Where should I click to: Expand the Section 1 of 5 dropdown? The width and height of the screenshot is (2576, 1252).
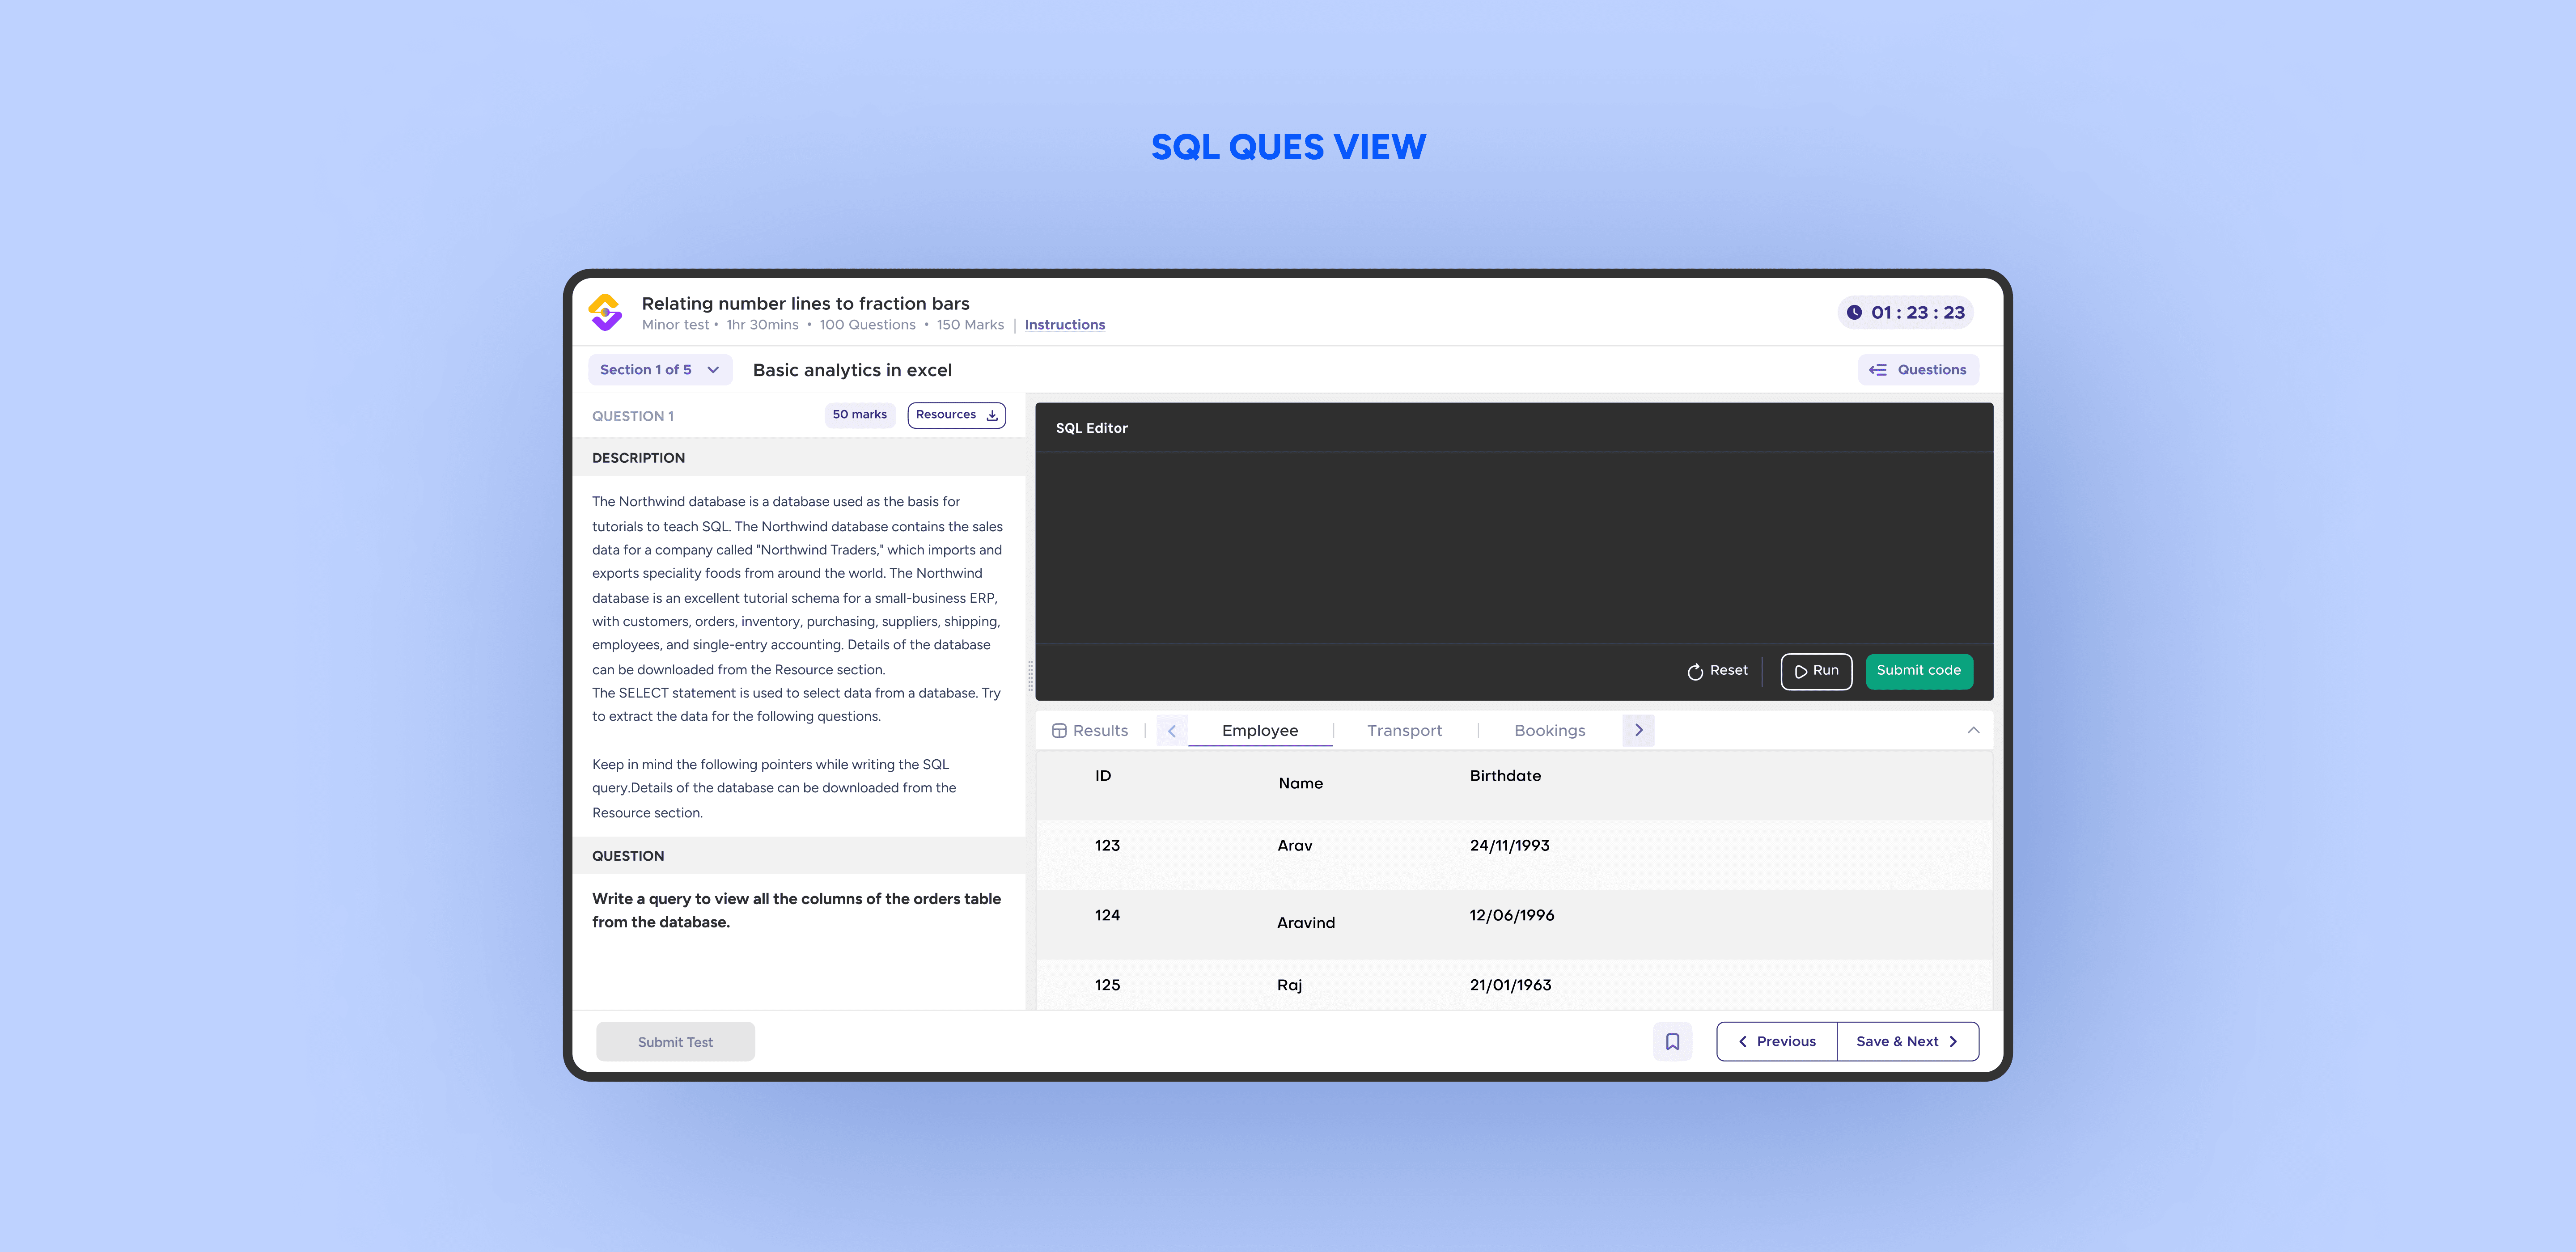coord(660,370)
